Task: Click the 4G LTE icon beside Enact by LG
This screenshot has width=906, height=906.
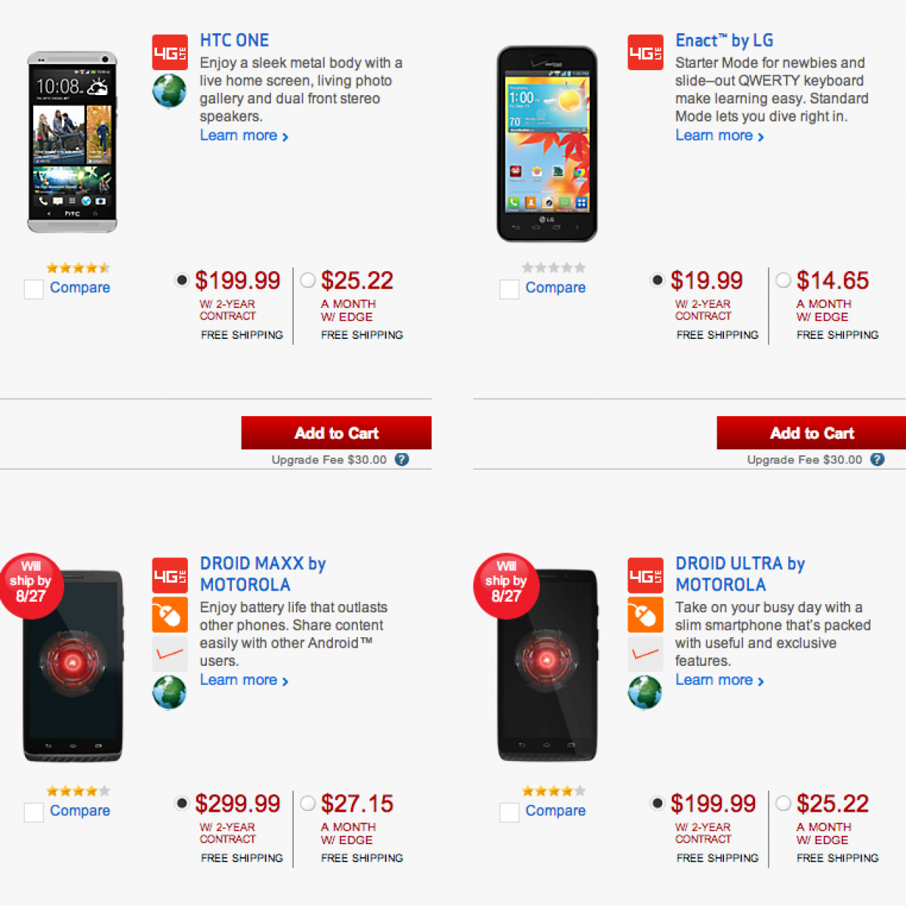Action: [x=646, y=52]
